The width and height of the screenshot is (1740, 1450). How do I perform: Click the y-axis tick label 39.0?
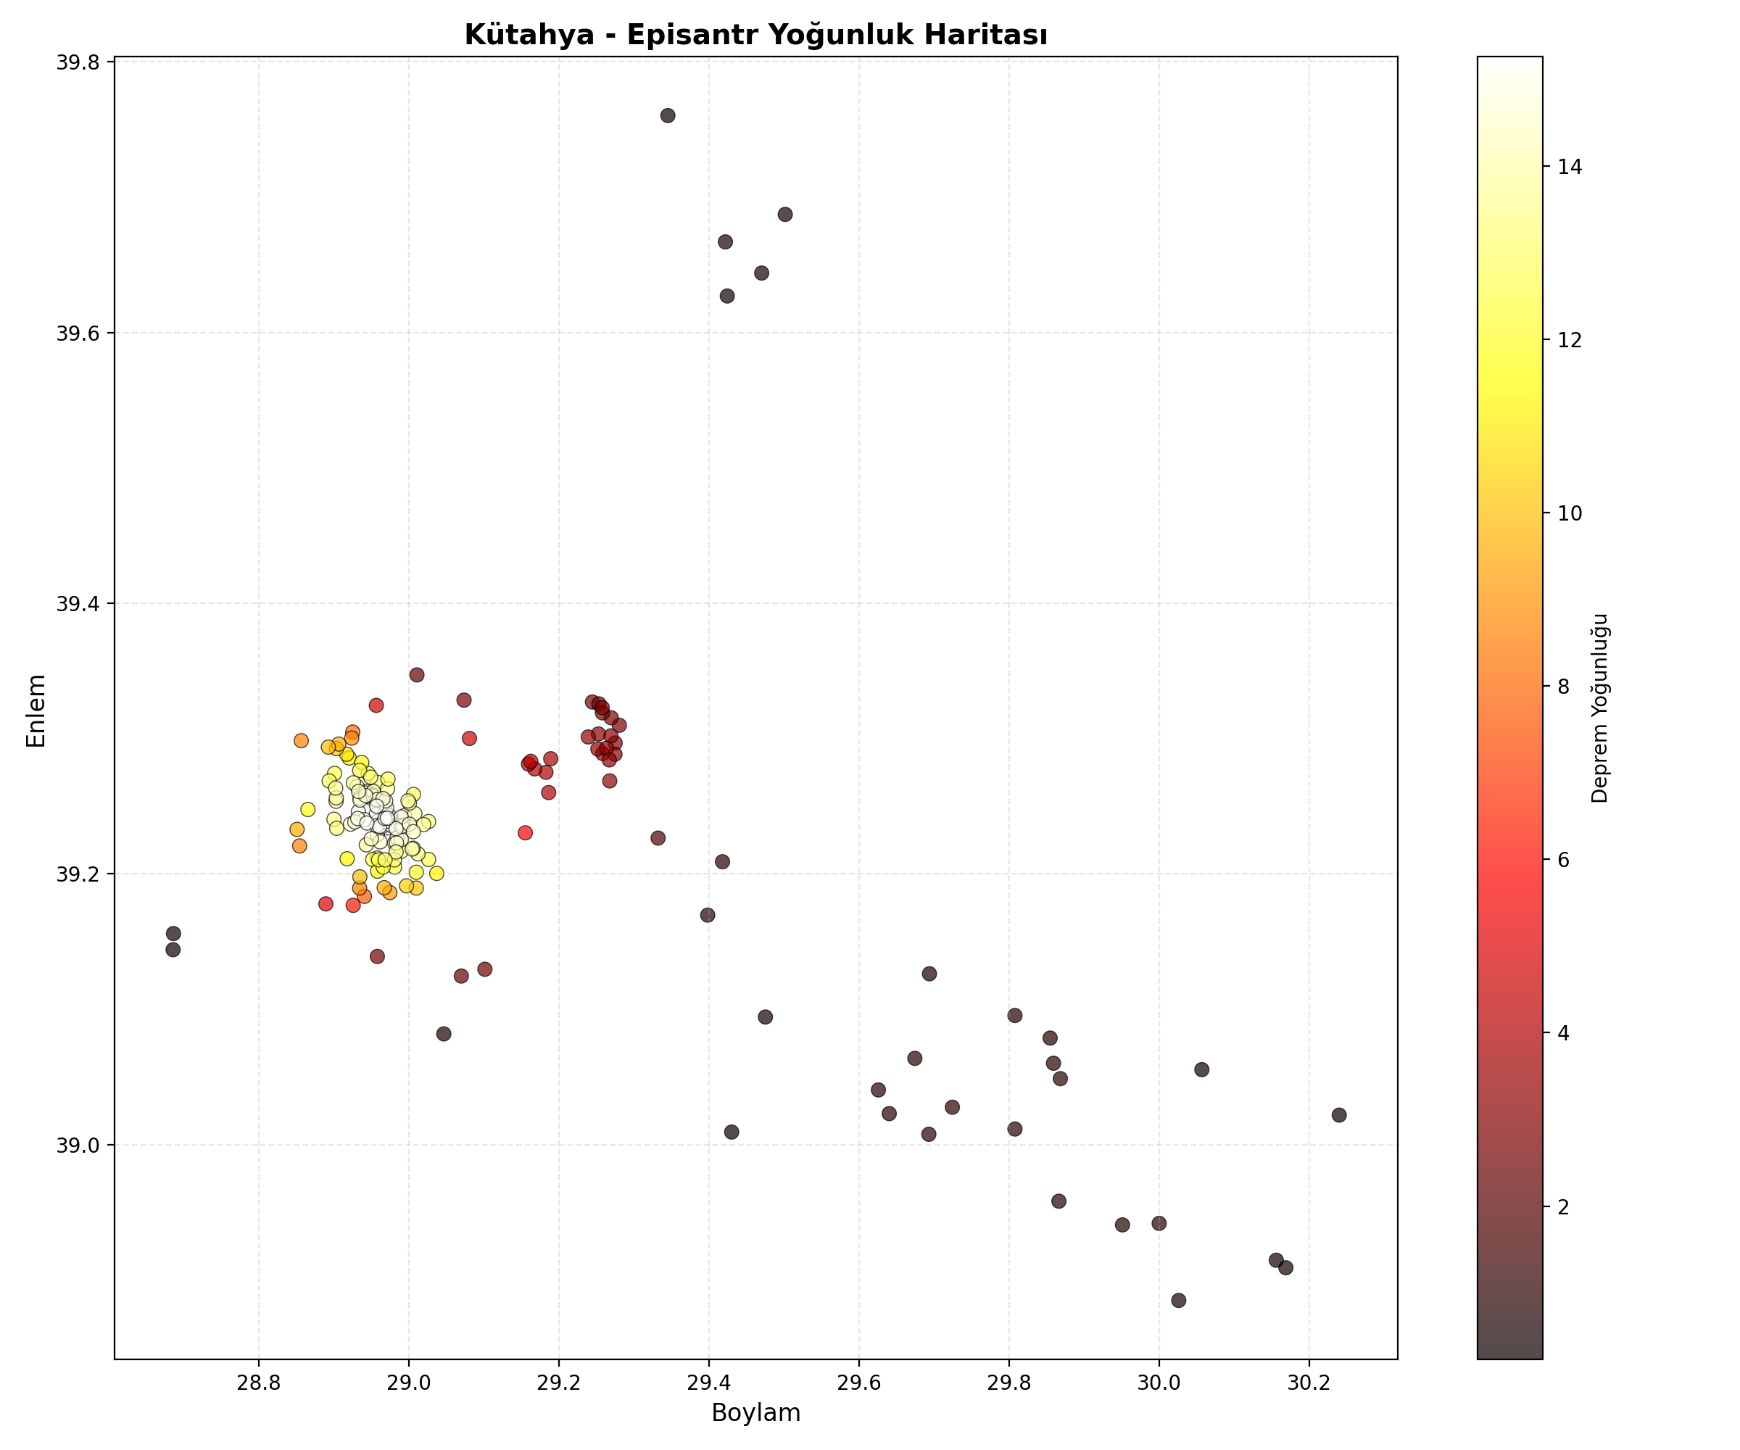pos(77,1145)
